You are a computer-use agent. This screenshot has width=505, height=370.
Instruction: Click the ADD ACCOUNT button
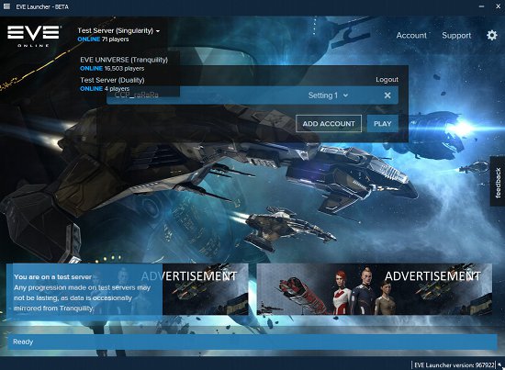(x=329, y=124)
